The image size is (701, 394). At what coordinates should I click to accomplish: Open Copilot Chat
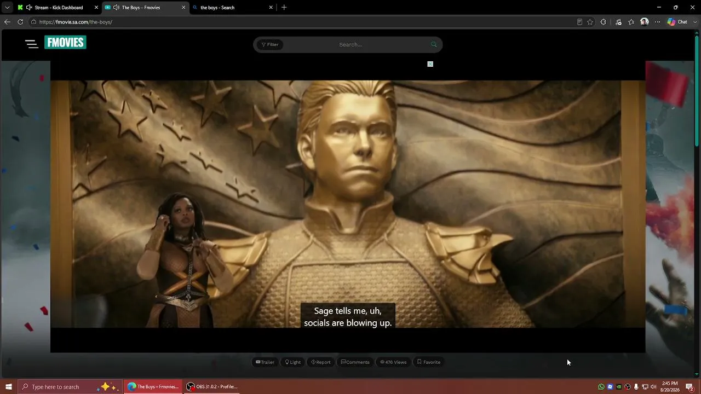(677, 22)
